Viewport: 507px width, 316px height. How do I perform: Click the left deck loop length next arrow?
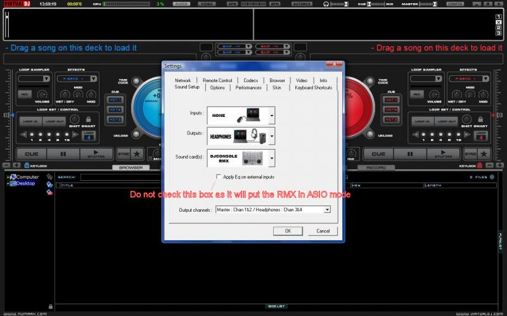75,135
